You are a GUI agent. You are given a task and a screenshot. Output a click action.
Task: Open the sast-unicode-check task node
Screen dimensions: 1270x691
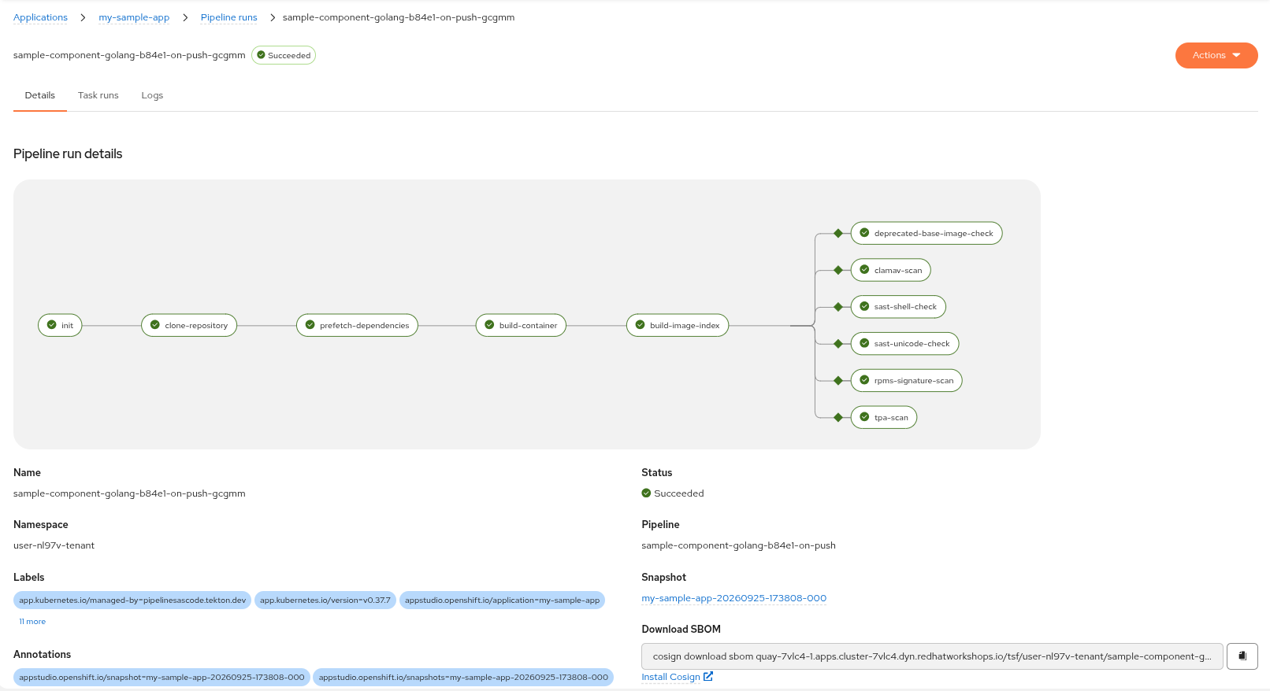pos(904,343)
